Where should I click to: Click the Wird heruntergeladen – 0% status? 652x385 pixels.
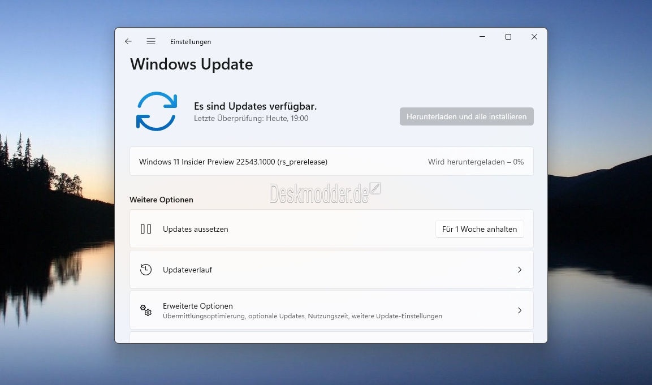click(476, 162)
